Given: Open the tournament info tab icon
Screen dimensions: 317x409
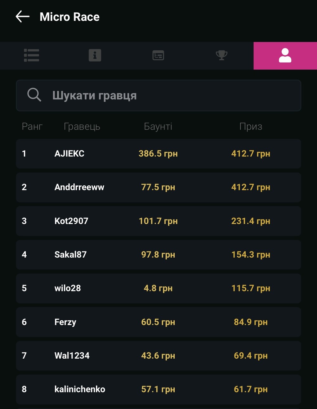Looking at the screenshot, I should [x=95, y=55].
